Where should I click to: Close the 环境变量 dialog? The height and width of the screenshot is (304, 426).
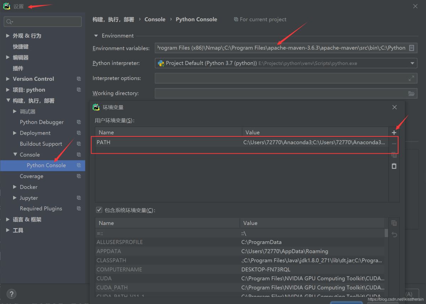pyautogui.click(x=394, y=107)
